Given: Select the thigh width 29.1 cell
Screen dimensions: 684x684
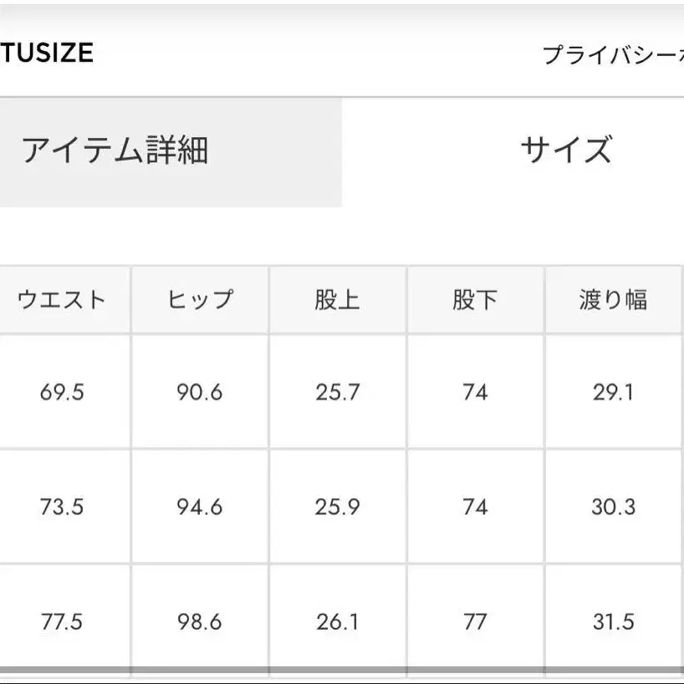Looking at the screenshot, I should tap(613, 392).
